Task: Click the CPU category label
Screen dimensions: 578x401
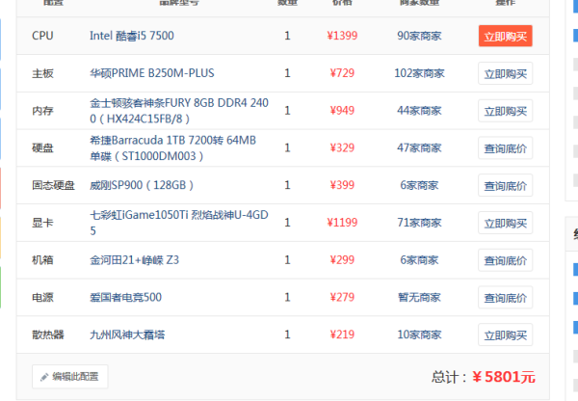Action: [x=42, y=36]
